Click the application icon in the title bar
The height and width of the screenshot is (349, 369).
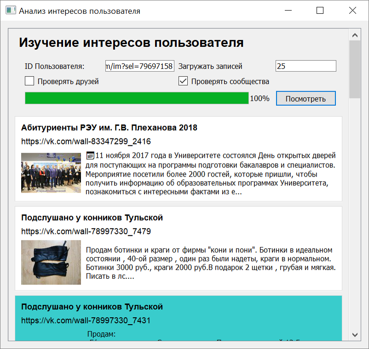tap(10, 10)
